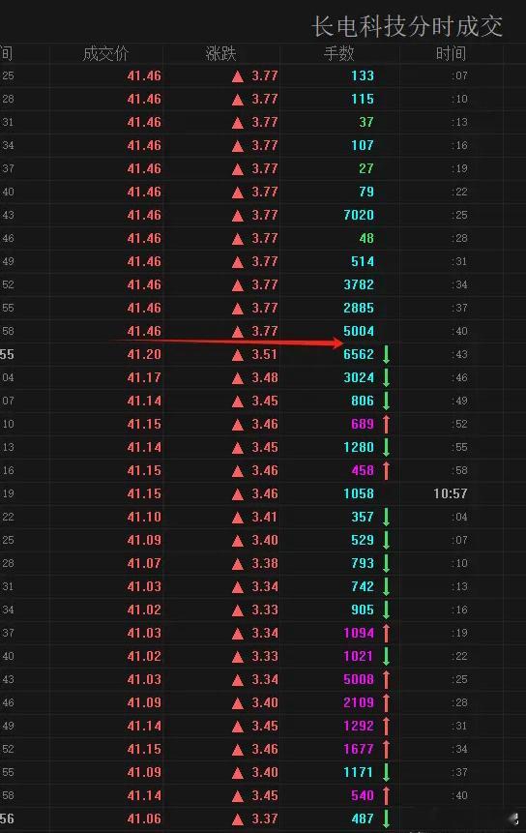This screenshot has height=833, width=526.
Task: Select the volume cell 115
Action: point(363,99)
